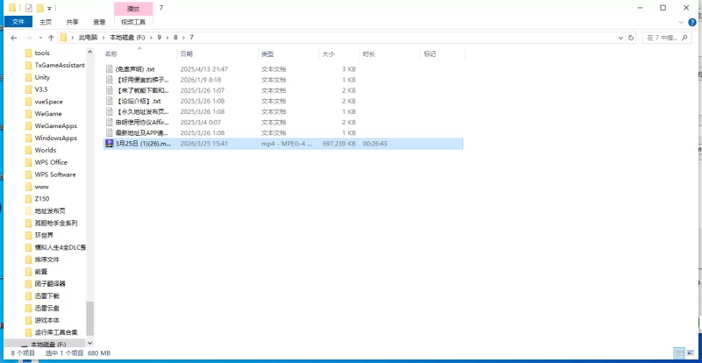Viewport: 702px width, 363px height.
Task: Click the sidebar scrollbar up arrow
Action: point(90,53)
